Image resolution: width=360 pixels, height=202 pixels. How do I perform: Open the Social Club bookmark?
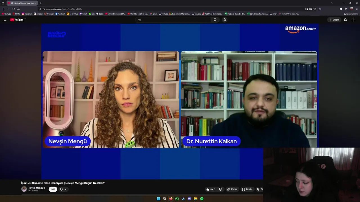72,14
